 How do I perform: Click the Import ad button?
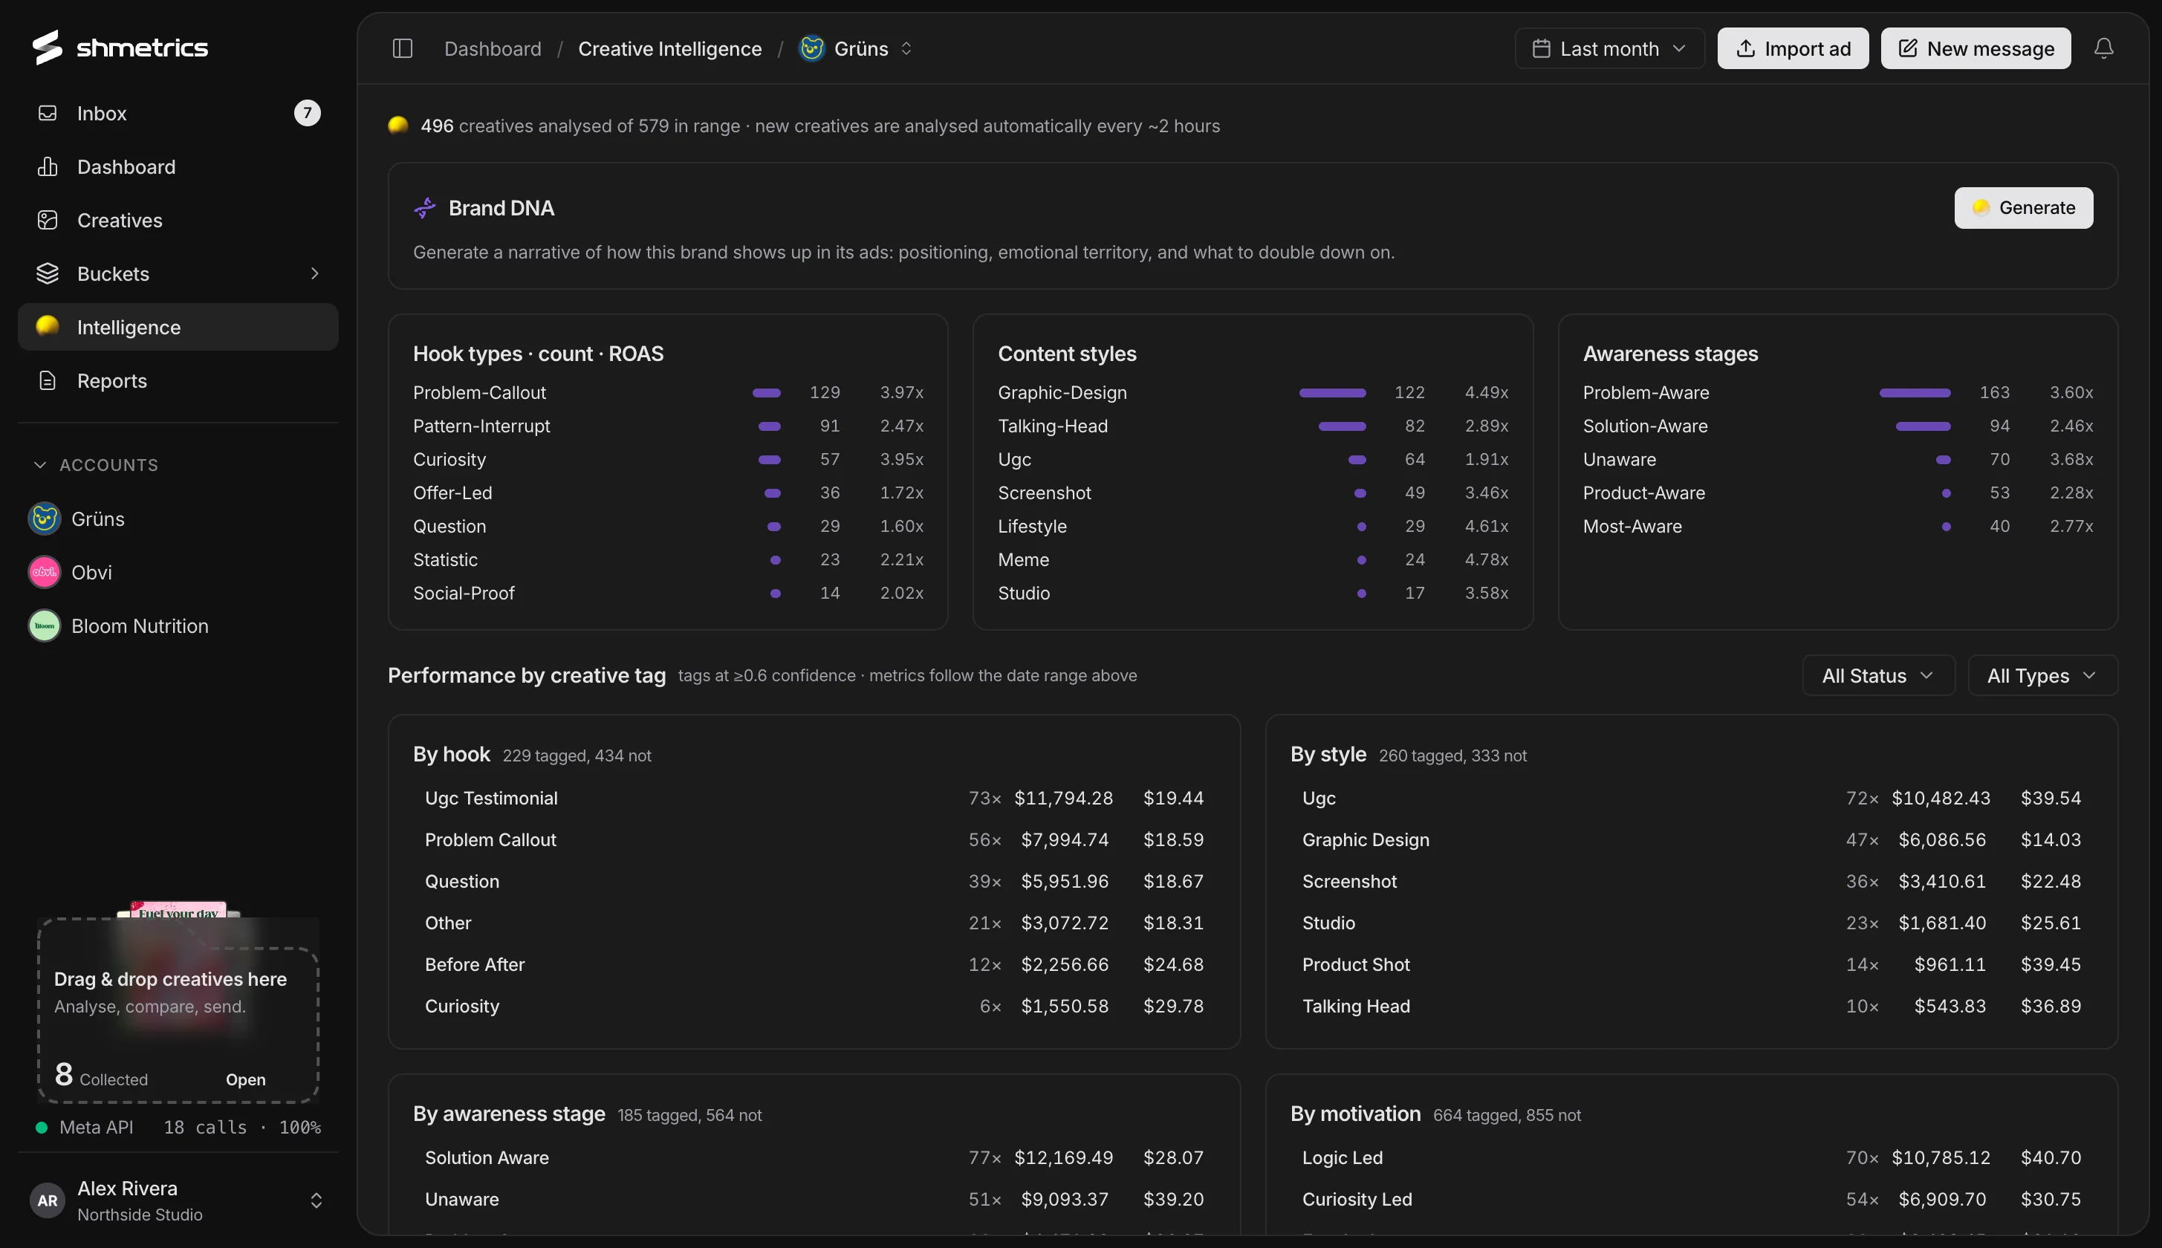point(1793,49)
